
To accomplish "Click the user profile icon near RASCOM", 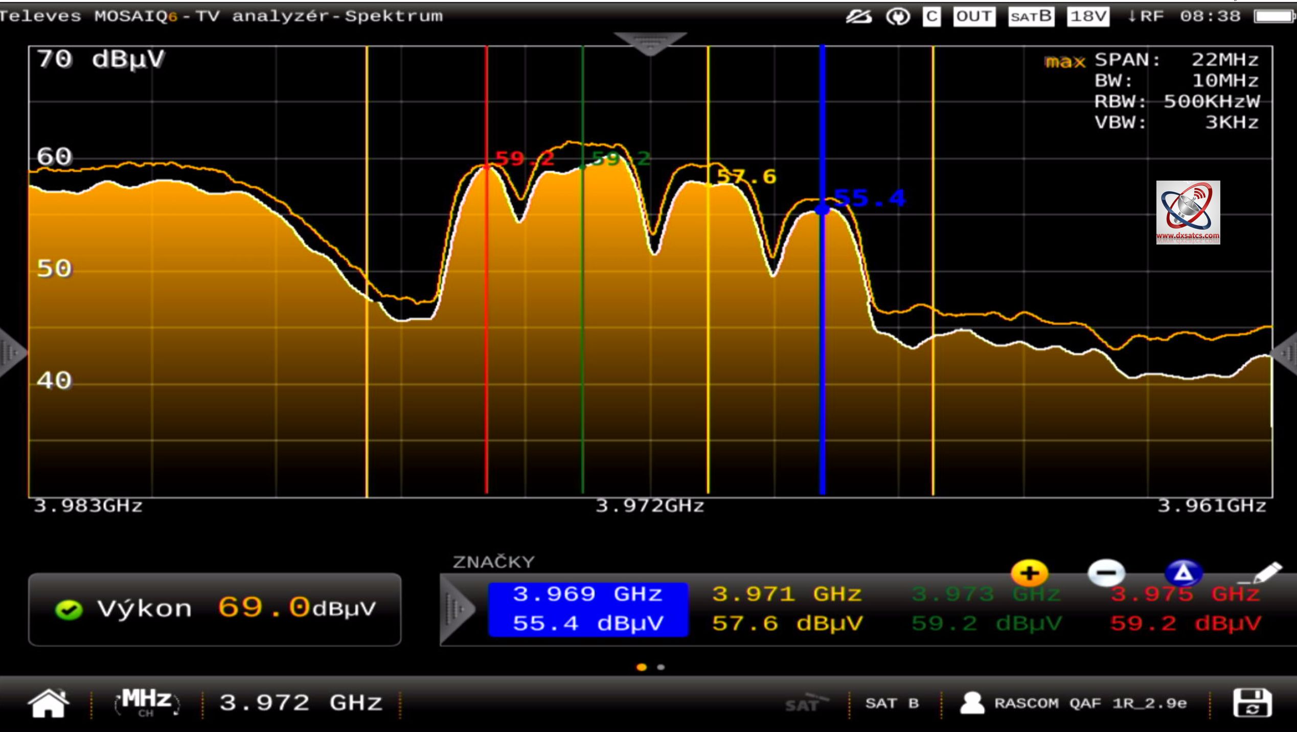I will click(972, 703).
